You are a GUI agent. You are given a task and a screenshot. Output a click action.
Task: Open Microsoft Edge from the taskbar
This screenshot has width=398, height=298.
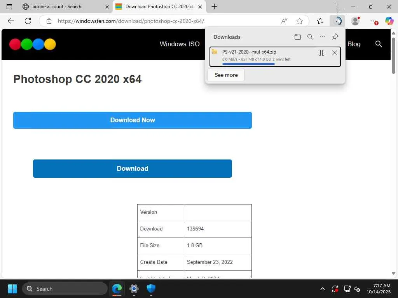coord(117,289)
